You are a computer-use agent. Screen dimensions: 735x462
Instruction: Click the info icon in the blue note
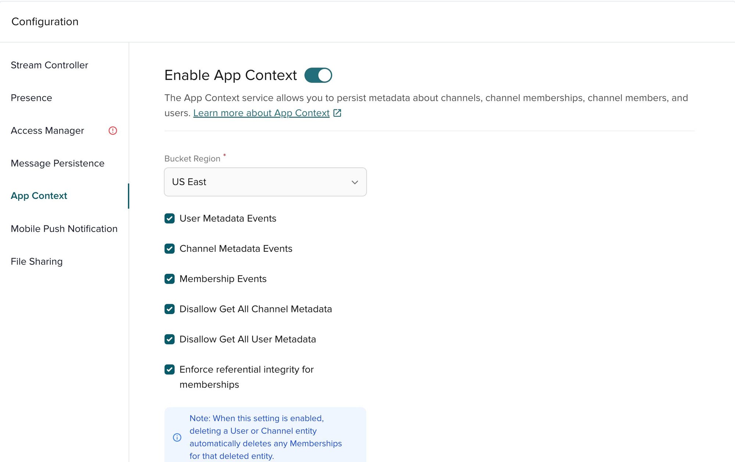pyautogui.click(x=177, y=437)
